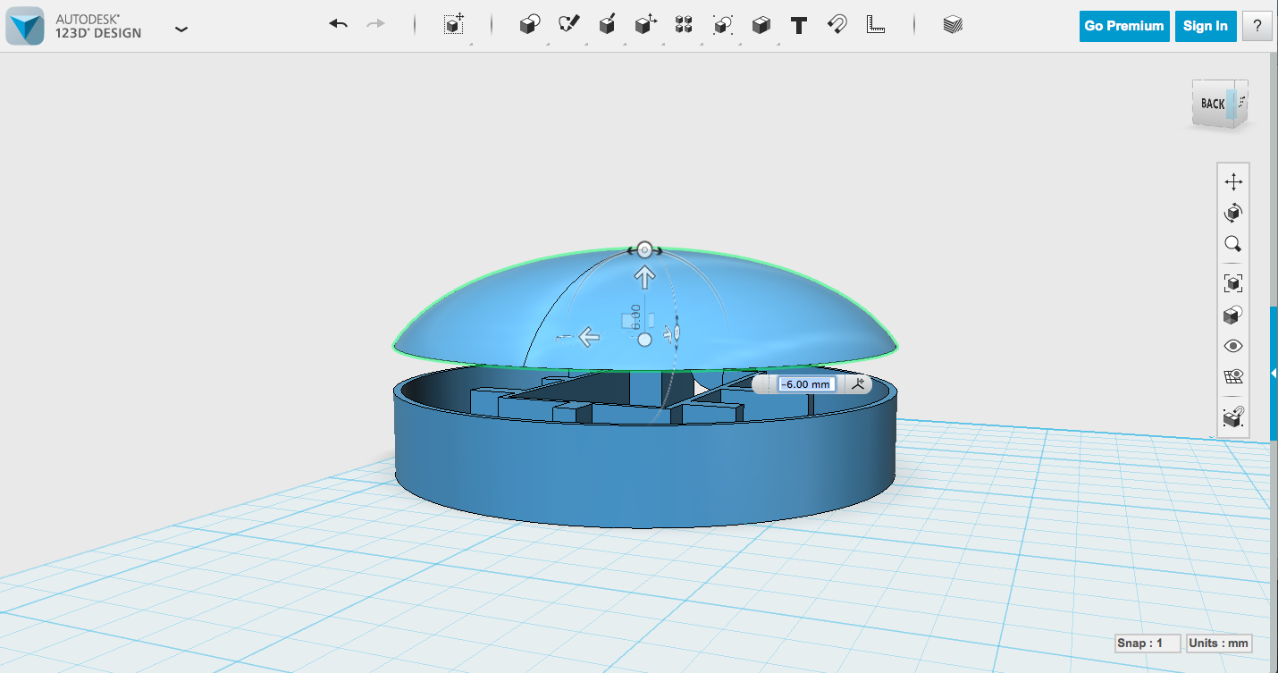Open the main application menu chevron
Viewport: 1278px width, 673px height.
tap(181, 29)
